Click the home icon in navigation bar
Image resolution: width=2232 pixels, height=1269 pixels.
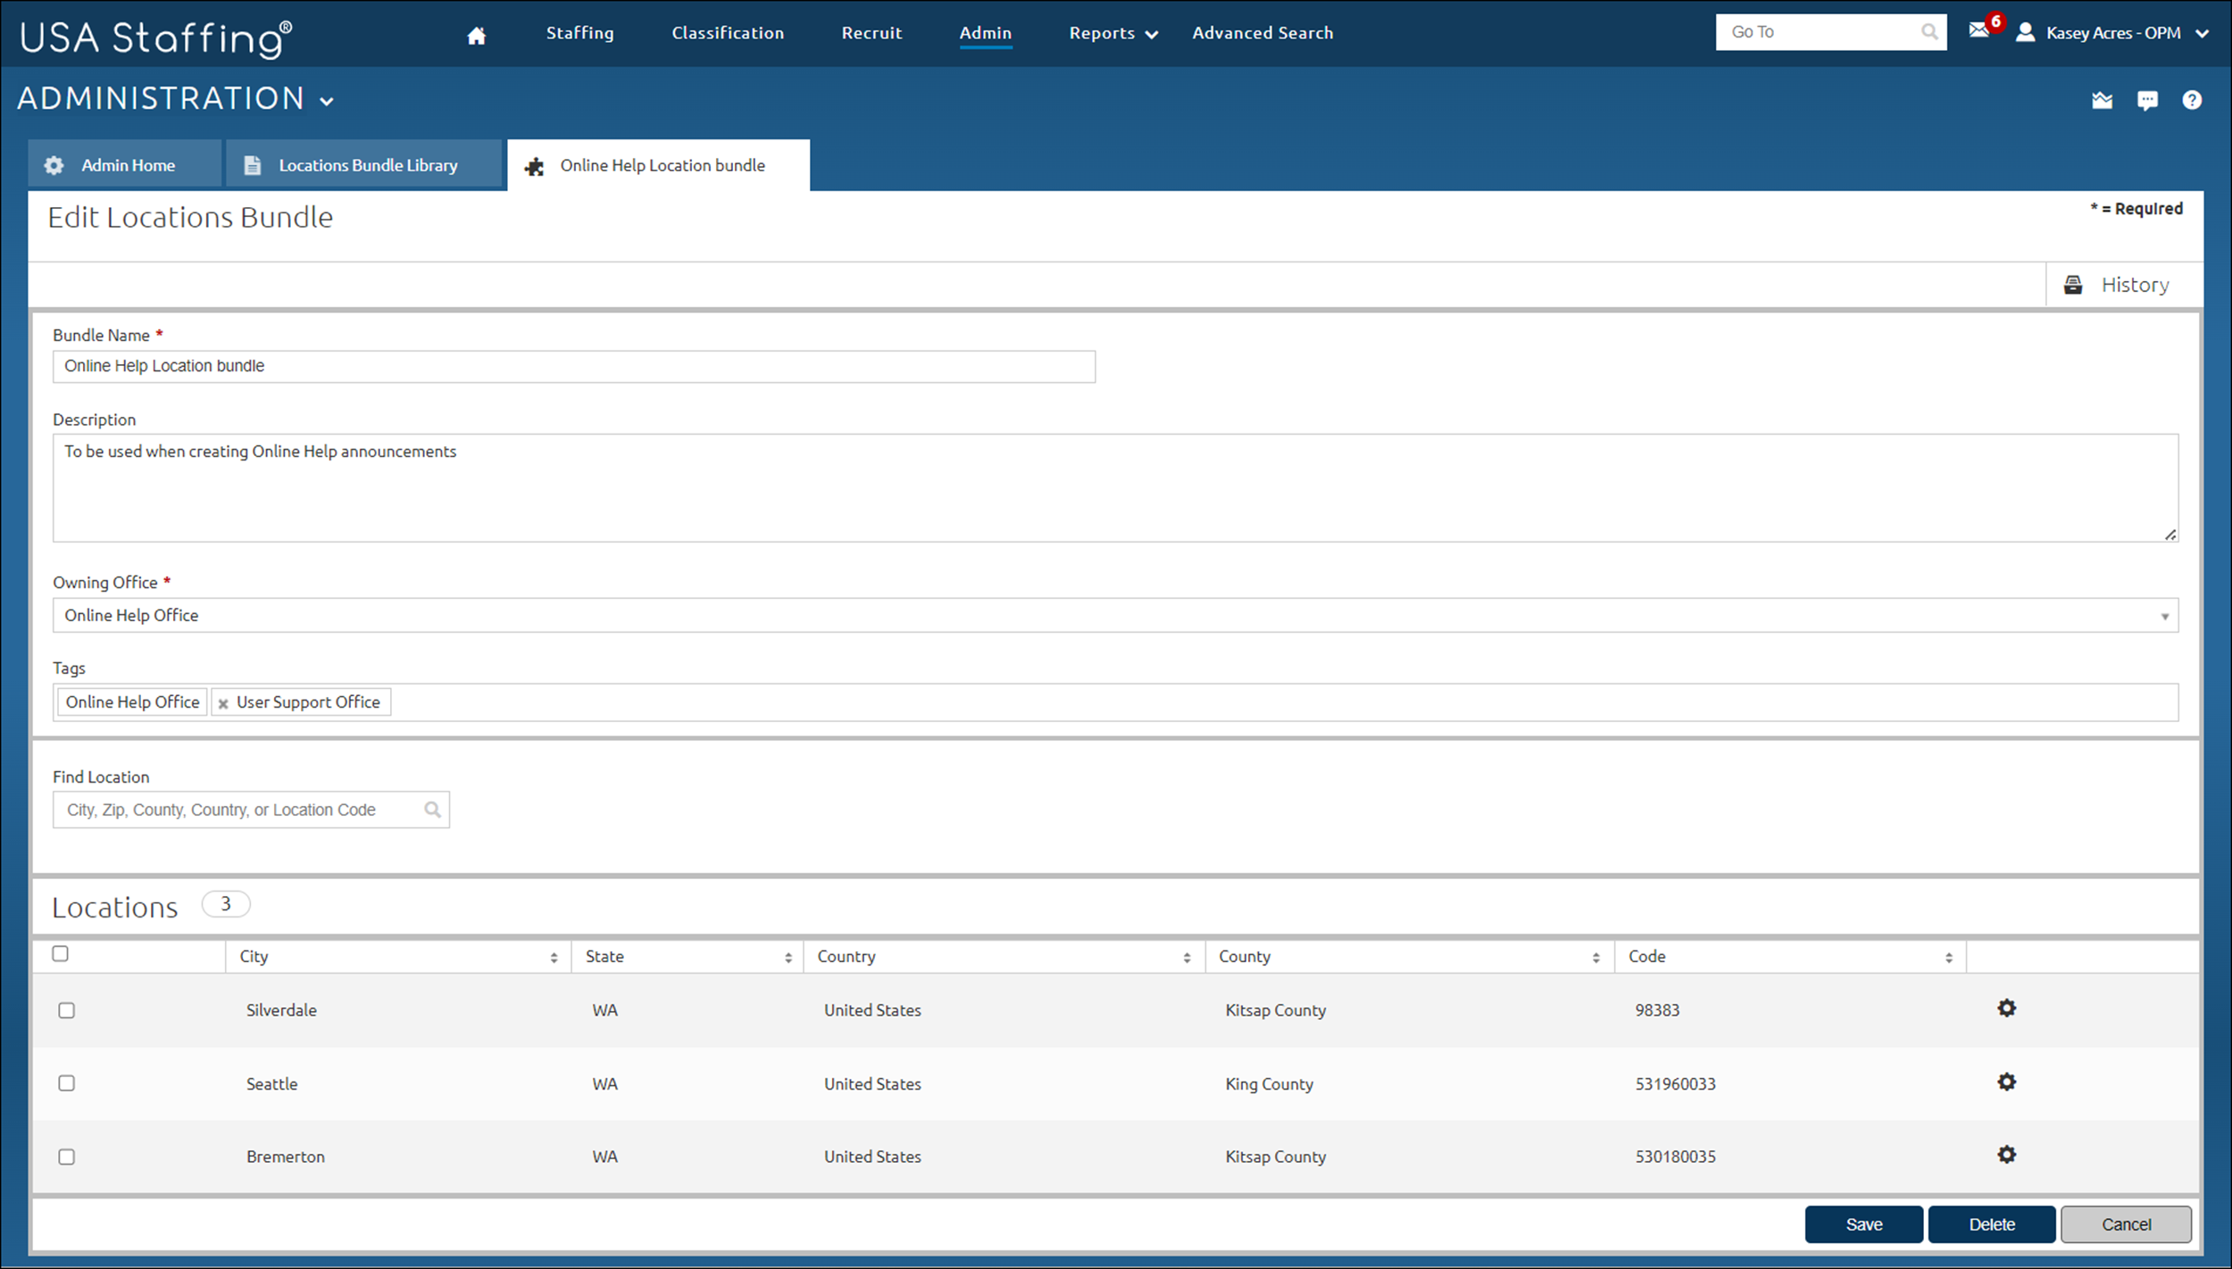pyautogui.click(x=476, y=36)
